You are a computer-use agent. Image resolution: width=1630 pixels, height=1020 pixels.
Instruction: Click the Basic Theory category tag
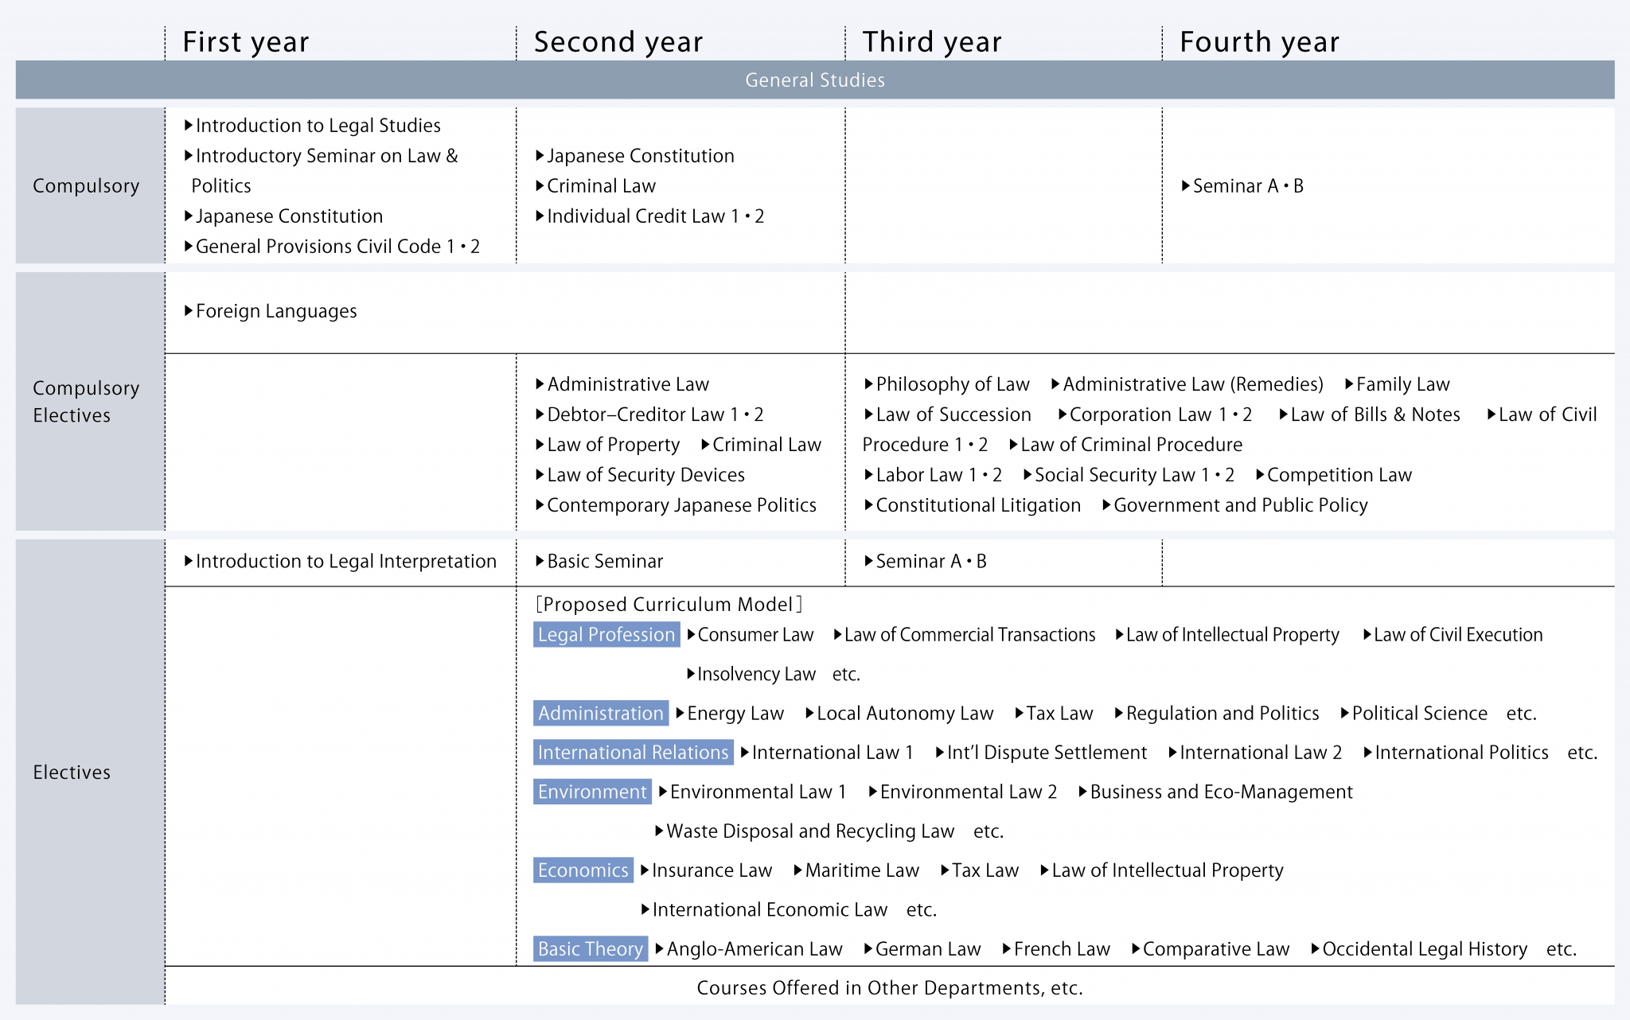590,949
